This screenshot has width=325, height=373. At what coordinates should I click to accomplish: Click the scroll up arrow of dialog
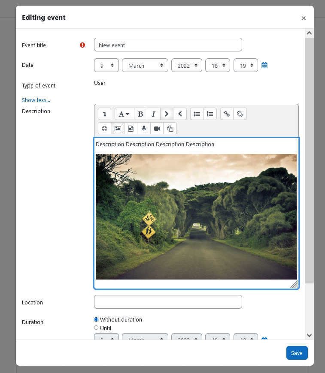(309, 33)
